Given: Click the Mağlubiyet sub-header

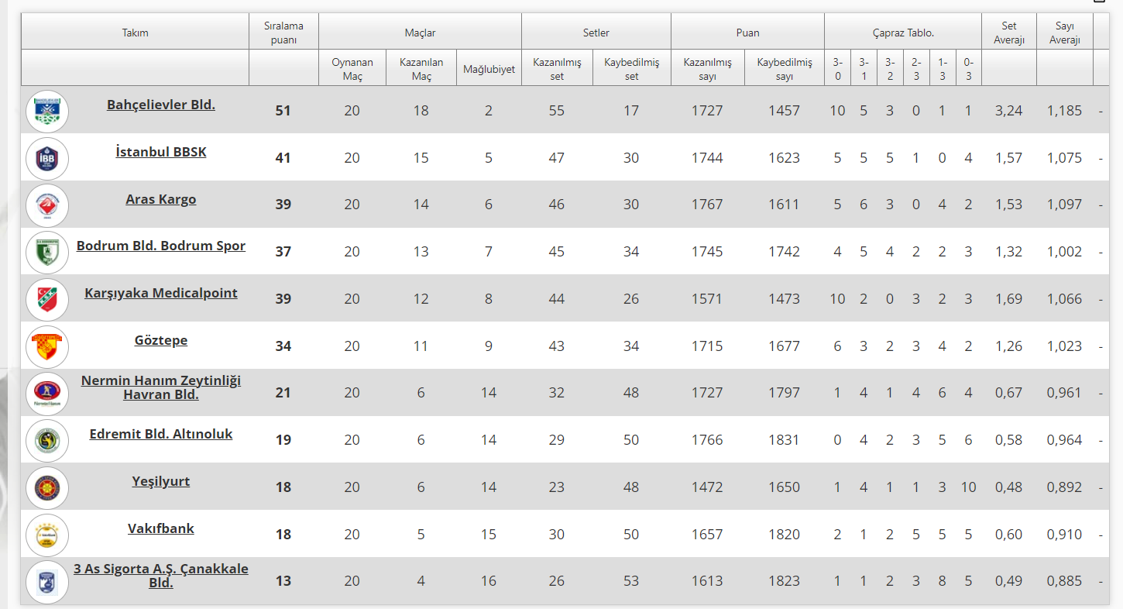Looking at the screenshot, I should pyautogui.click(x=489, y=68).
